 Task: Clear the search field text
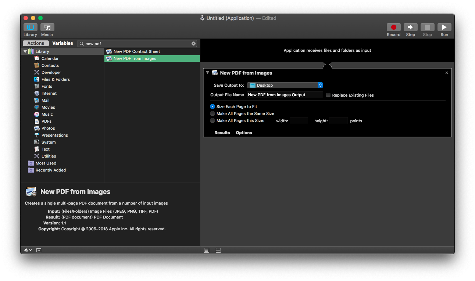(194, 43)
